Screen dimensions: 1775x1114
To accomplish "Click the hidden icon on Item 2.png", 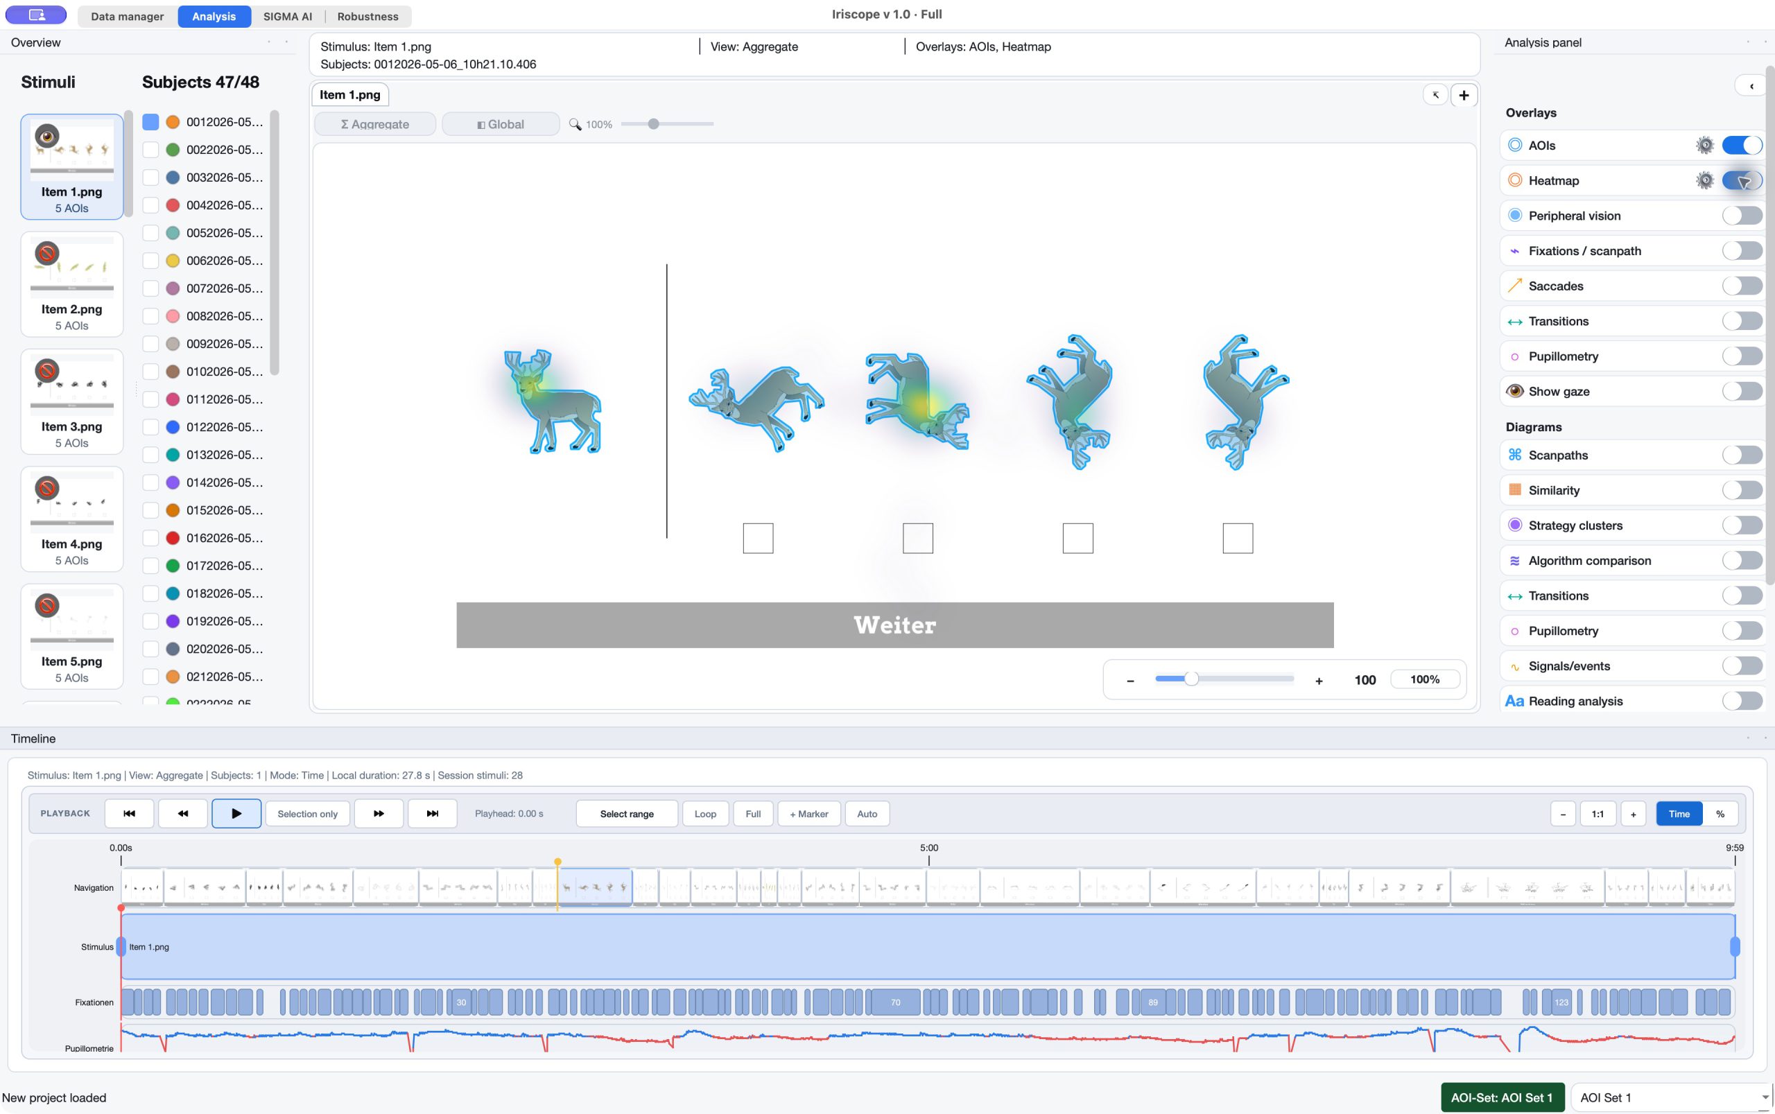I will 47,254.
